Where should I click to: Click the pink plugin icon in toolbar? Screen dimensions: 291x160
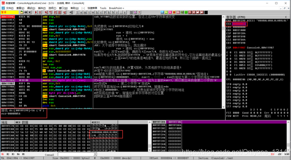pos(170,12)
